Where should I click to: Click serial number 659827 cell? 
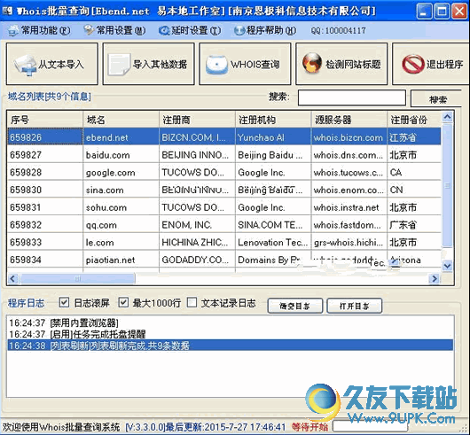click(x=45, y=155)
